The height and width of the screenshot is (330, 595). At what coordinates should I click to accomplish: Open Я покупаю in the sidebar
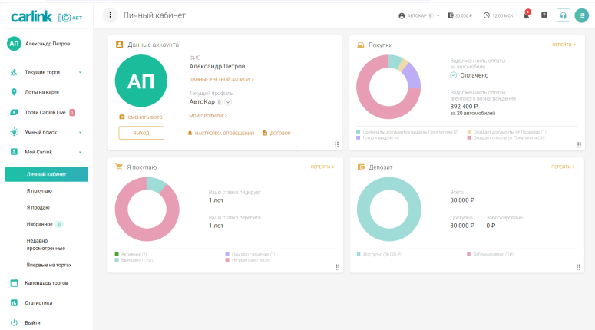click(39, 190)
